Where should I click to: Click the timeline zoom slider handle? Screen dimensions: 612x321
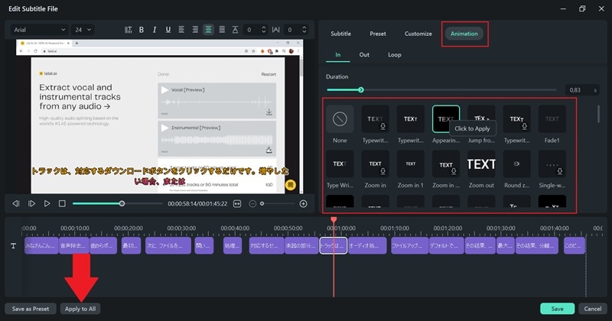coord(262,203)
